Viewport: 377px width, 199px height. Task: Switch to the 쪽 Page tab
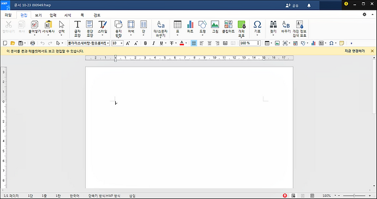coord(82,15)
